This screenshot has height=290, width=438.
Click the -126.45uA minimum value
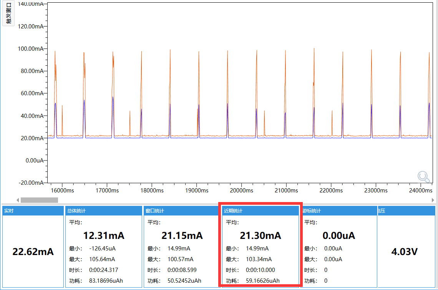pyautogui.click(x=102, y=249)
